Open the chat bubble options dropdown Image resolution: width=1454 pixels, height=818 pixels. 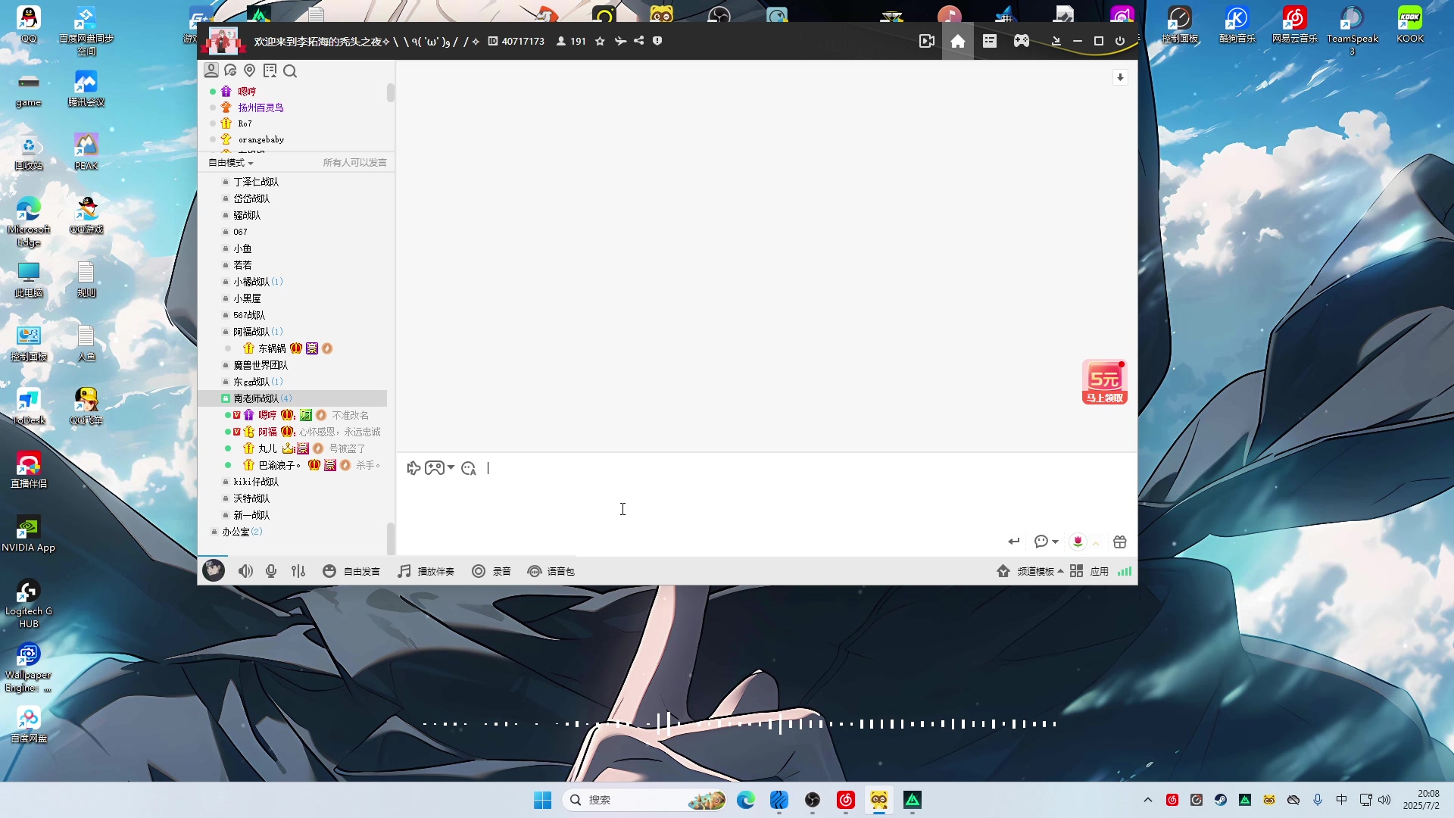(1046, 542)
